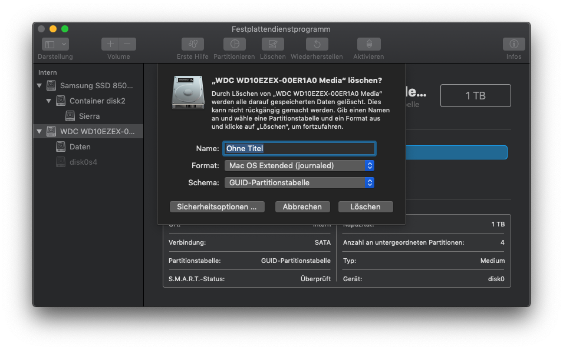Click the Gerät value disk0
563x350 pixels.
click(x=496, y=279)
